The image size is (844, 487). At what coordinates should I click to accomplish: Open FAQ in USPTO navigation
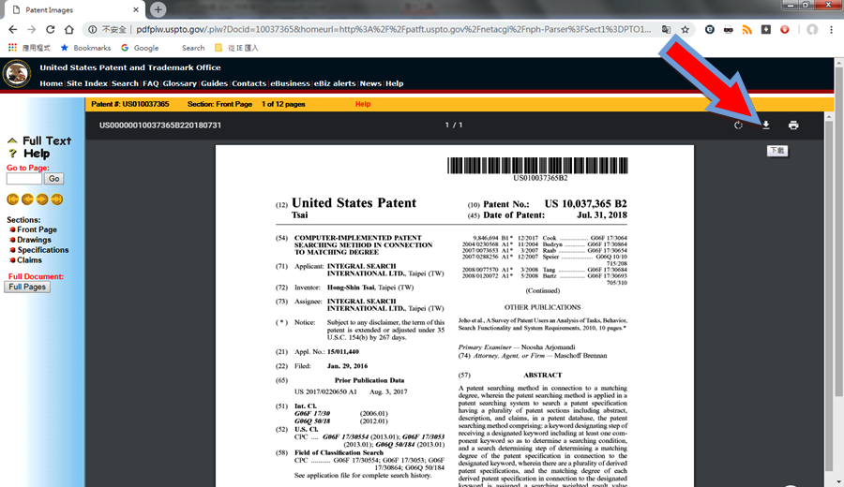(x=151, y=83)
